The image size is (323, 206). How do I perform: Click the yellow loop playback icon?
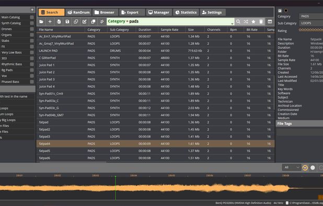tap(305, 168)
